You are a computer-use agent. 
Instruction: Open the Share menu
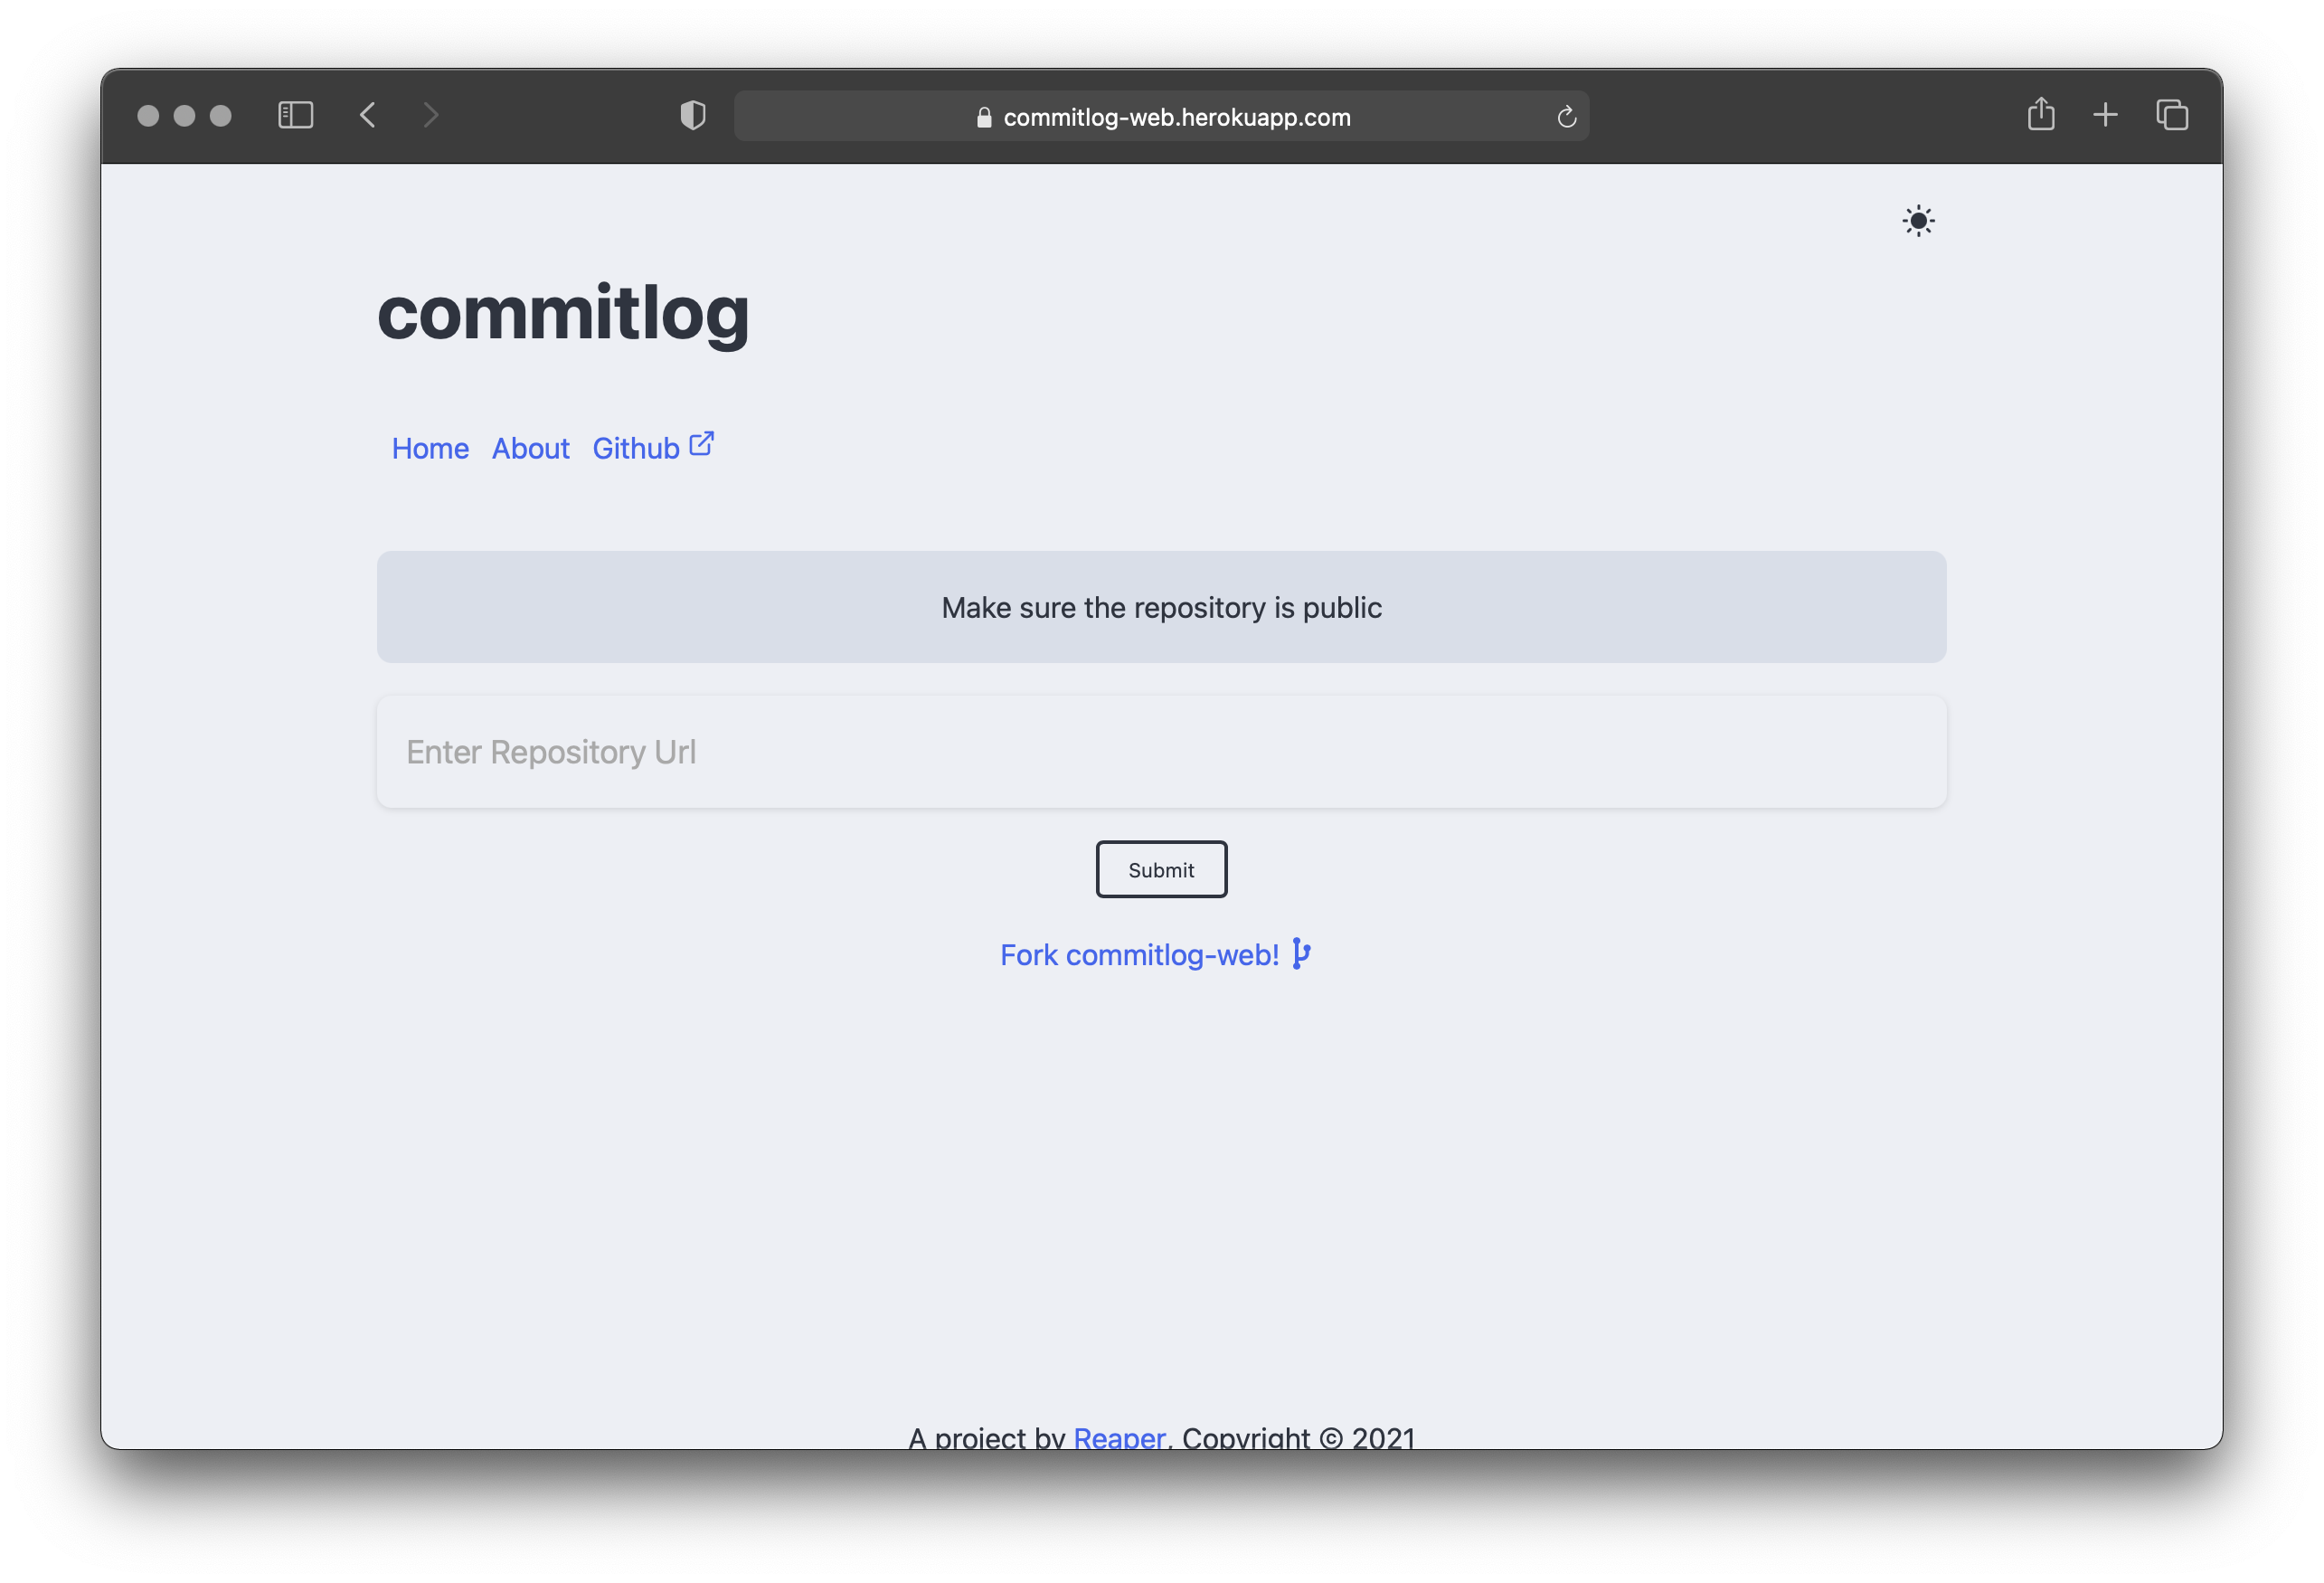(2041, 115)
